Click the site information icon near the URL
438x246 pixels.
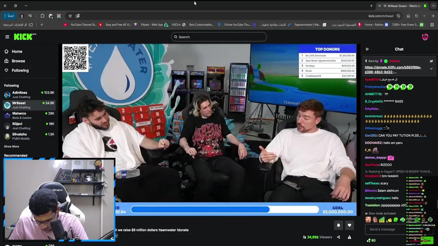click(398, 16)
